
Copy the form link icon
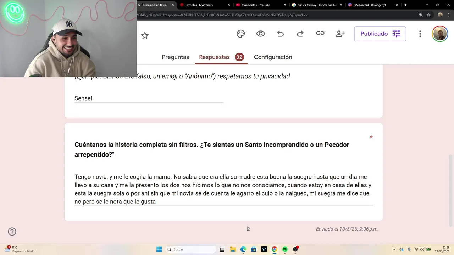click(320, 33)
